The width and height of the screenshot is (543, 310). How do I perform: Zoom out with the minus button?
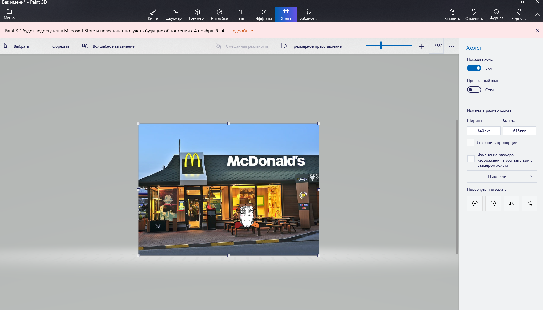(x=357, y=46)
